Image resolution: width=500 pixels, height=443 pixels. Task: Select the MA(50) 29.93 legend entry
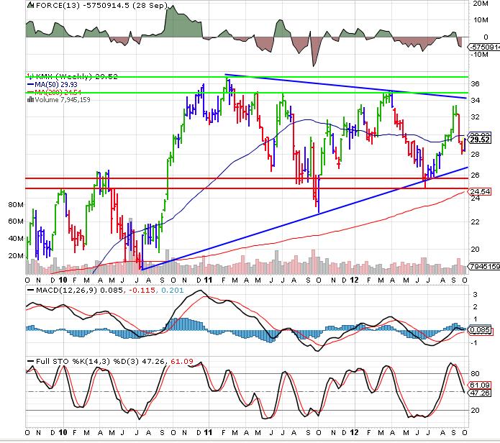click(56, 84)
